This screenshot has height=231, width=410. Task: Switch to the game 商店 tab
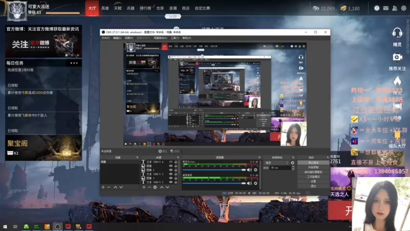click(186, 8)
